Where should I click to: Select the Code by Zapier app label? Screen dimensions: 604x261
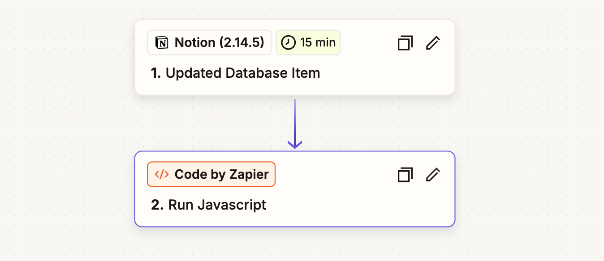[x=221, y=174]
